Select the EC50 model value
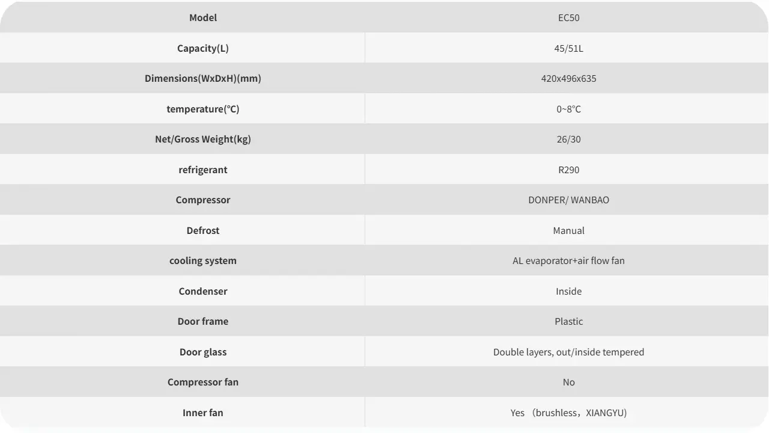This screenshot has width=769, height=433. coord(568,17)
